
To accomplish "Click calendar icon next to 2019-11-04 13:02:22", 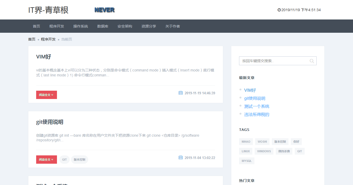I will click(x=181, y=157).
